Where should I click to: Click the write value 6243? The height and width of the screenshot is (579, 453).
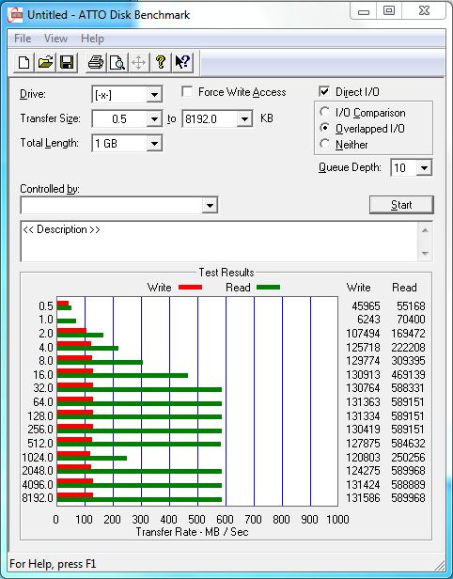pyautogui.click(x=368, y=320)
